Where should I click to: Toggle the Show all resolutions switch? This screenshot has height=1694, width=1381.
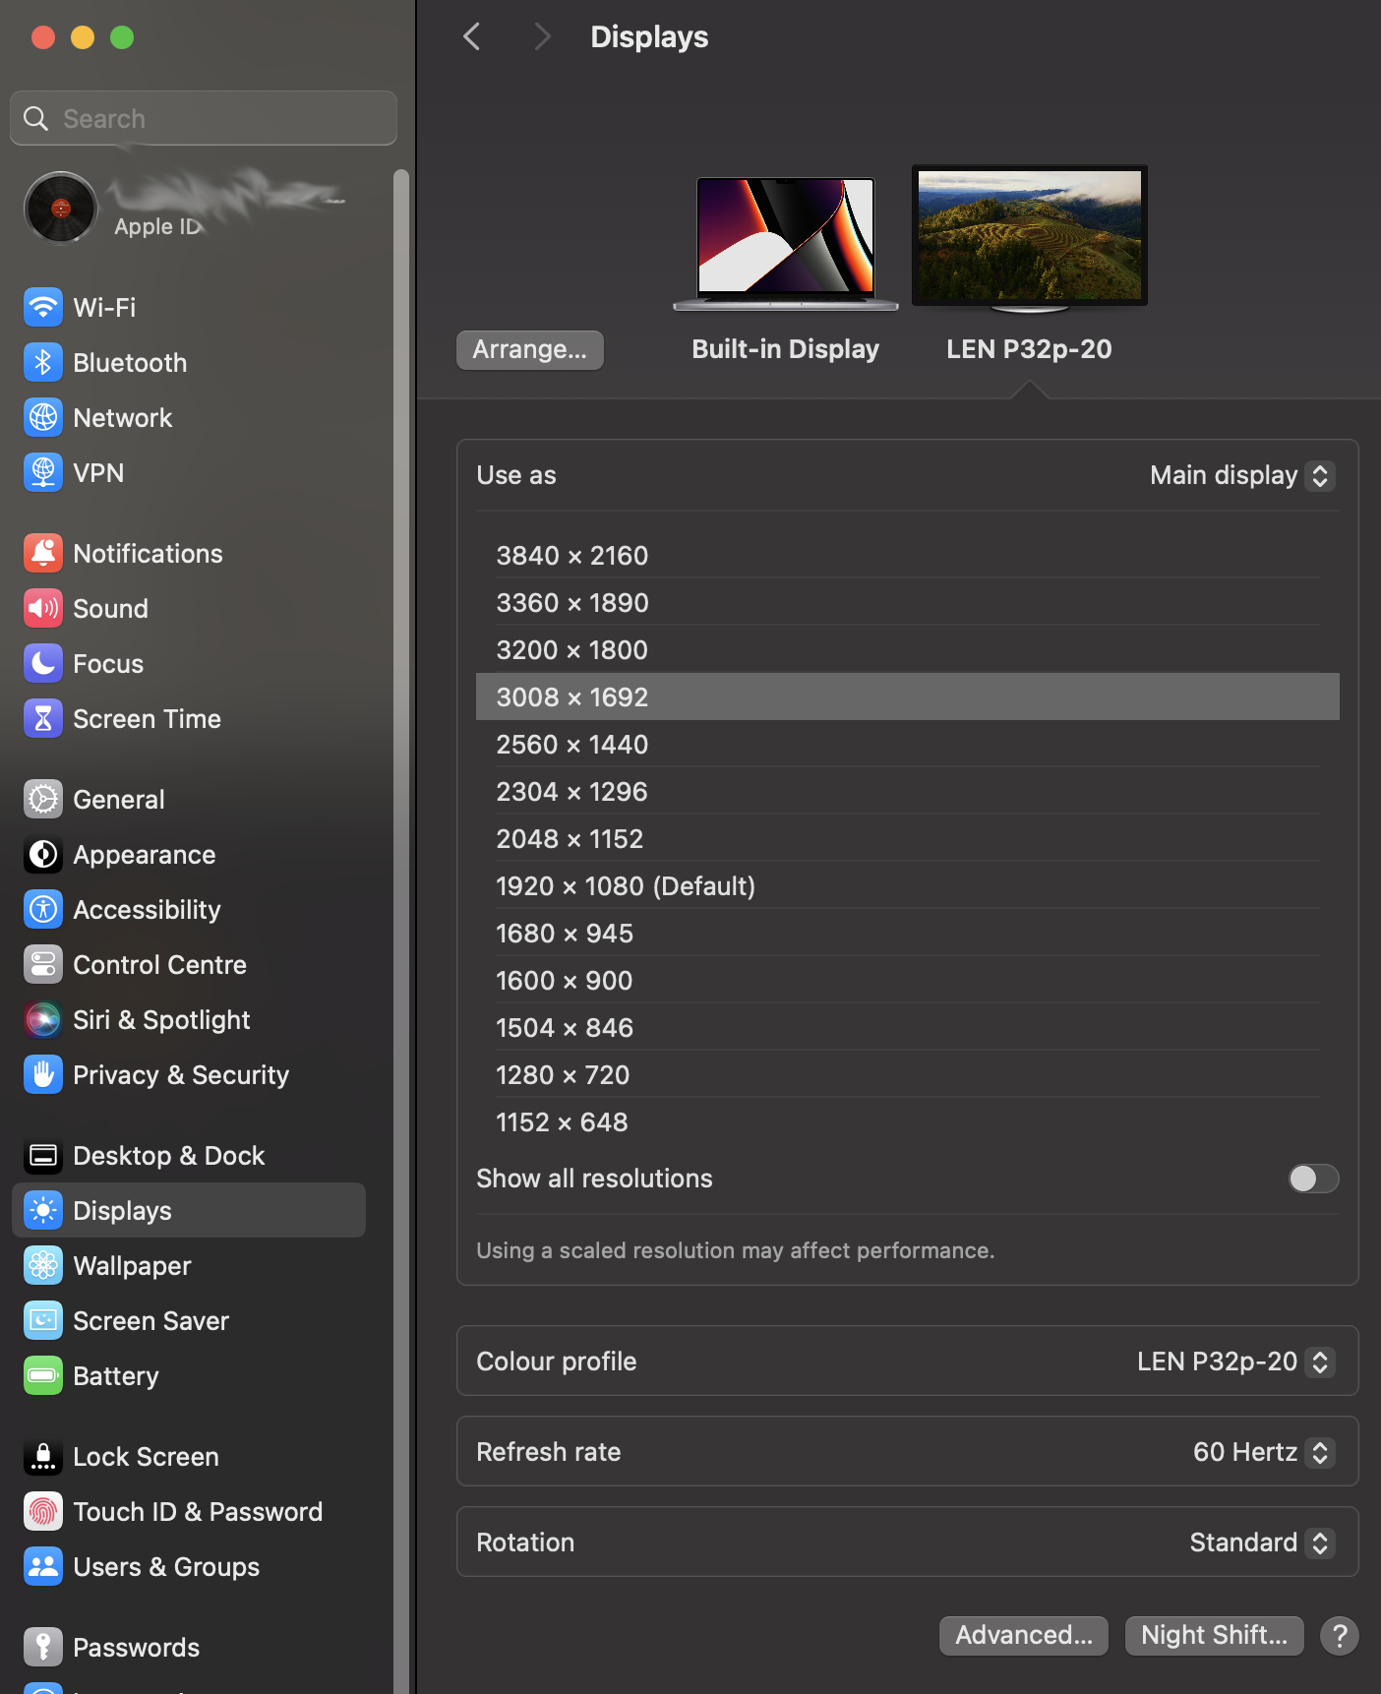(1313, 1179)
